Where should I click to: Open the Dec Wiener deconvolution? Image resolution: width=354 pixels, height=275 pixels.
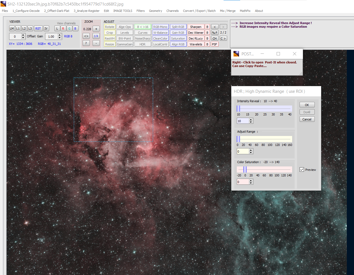[196, 33]
